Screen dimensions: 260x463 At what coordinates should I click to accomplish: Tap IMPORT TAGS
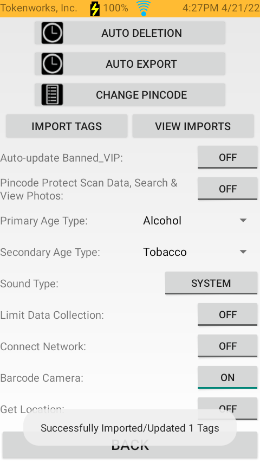(67, 126)
